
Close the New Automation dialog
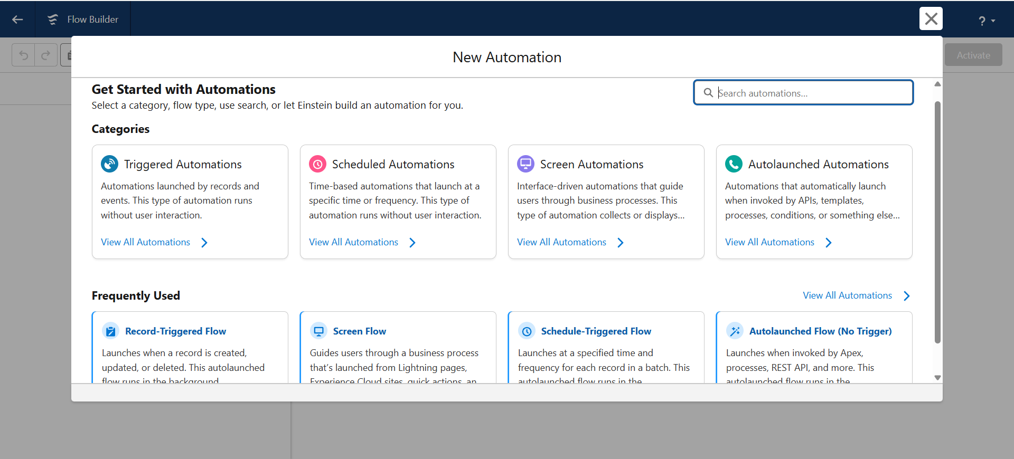pyautogui.click(x=931, y=19)
